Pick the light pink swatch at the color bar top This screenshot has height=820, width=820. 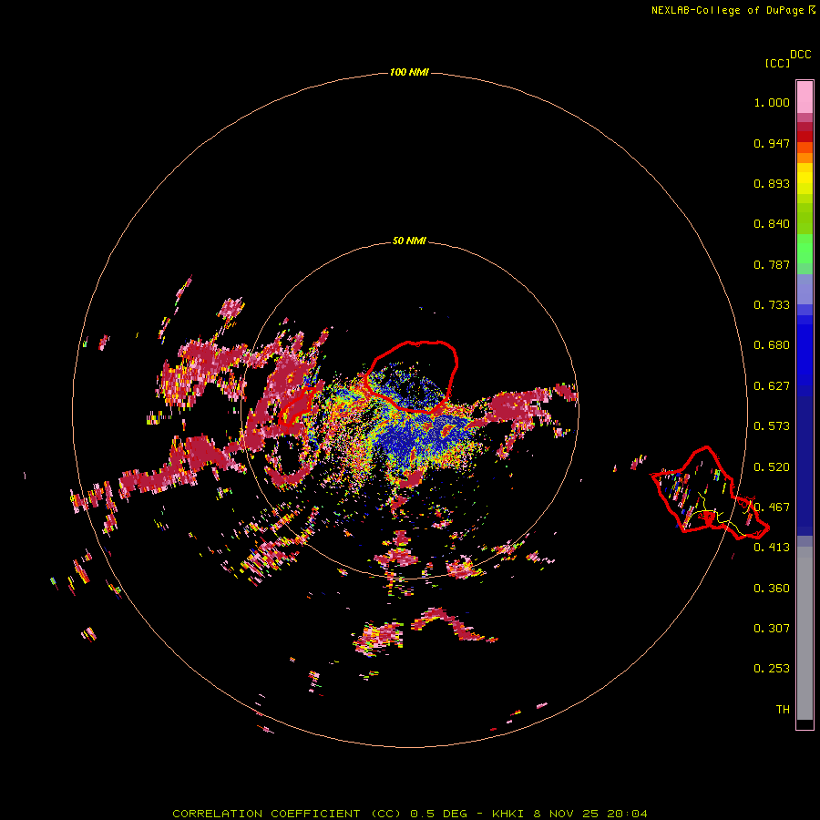tap(805, 97)
